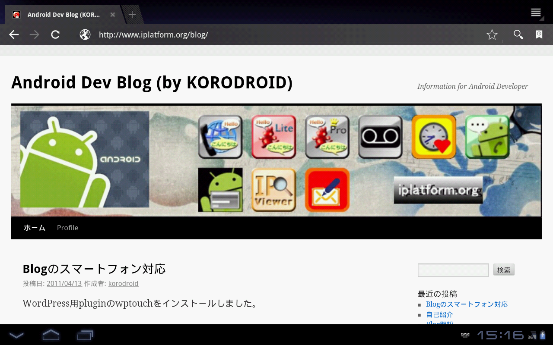Viewport: 553px width, 345px height.
Task: Reload the current page
Action: 55,34
